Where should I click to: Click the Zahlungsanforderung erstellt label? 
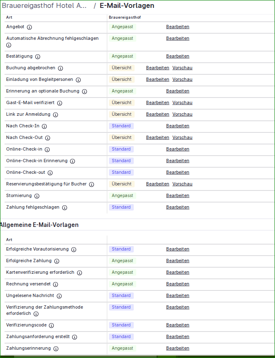38,336
